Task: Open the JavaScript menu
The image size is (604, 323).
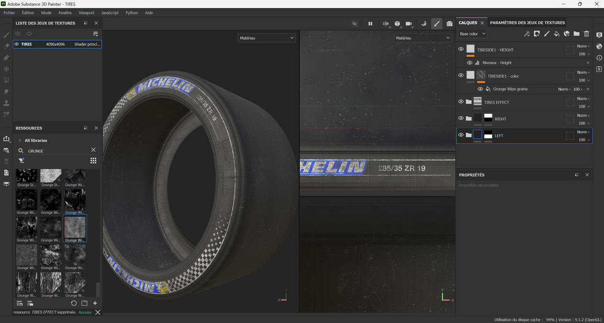Action: [x=110, y=12]
